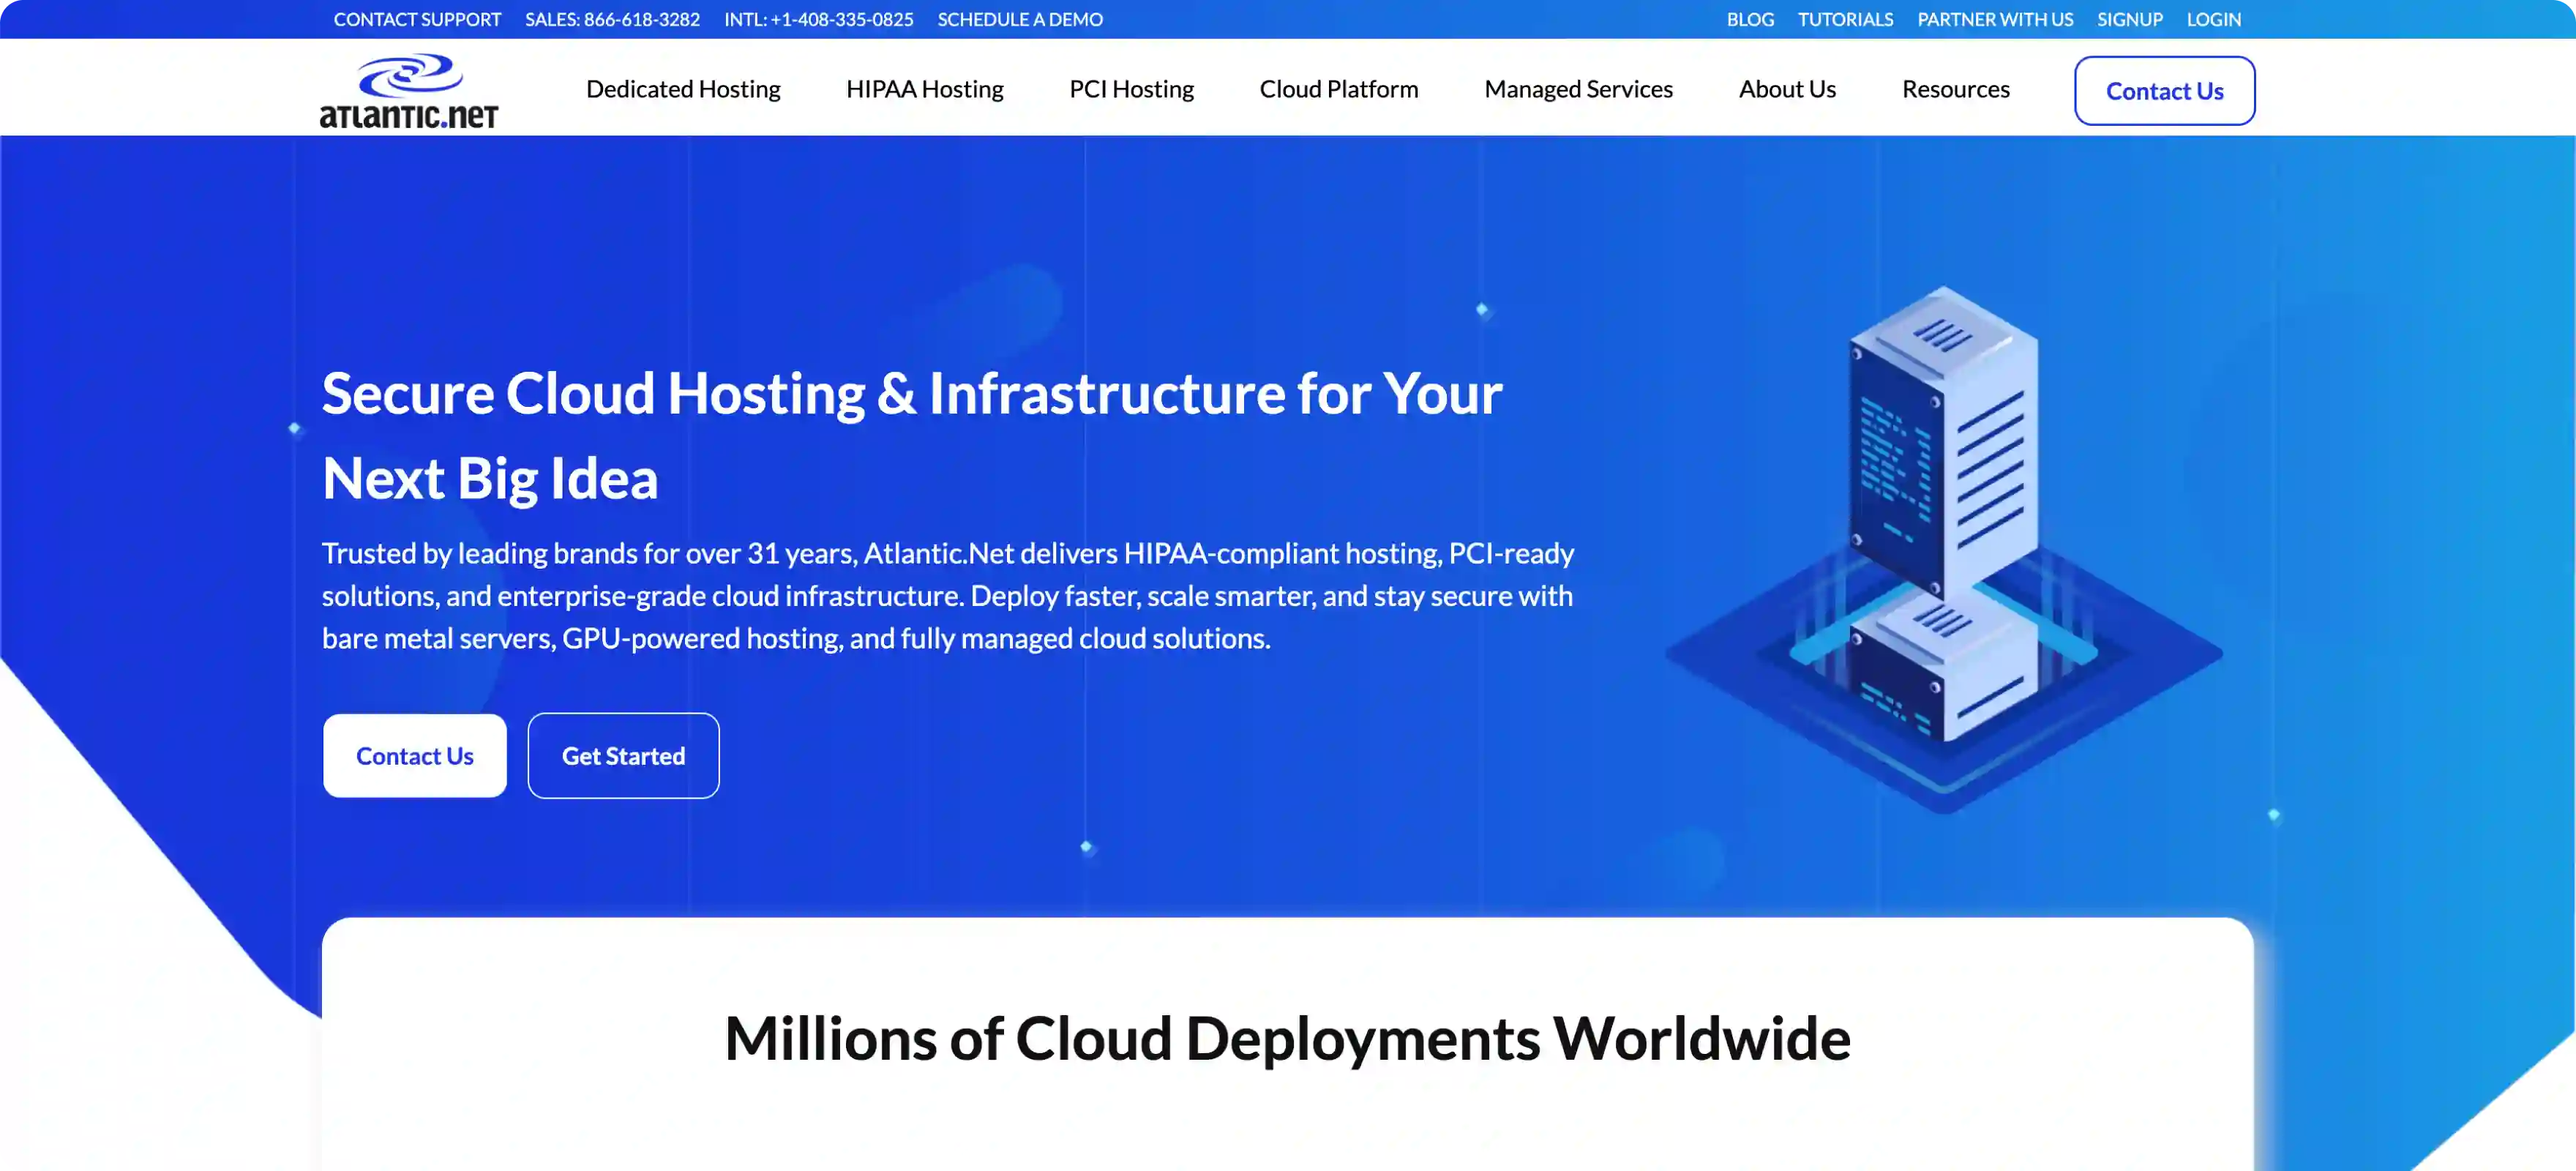Open Managed Services menu

(1578, 89)
